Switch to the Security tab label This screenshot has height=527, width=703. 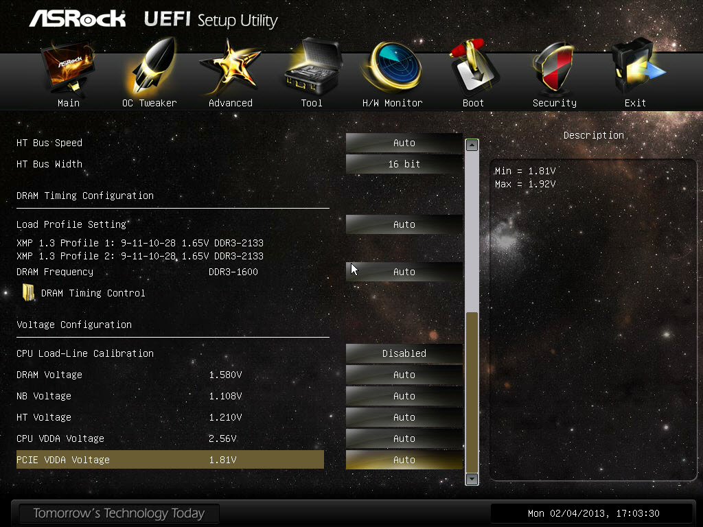tap(555, 103)
